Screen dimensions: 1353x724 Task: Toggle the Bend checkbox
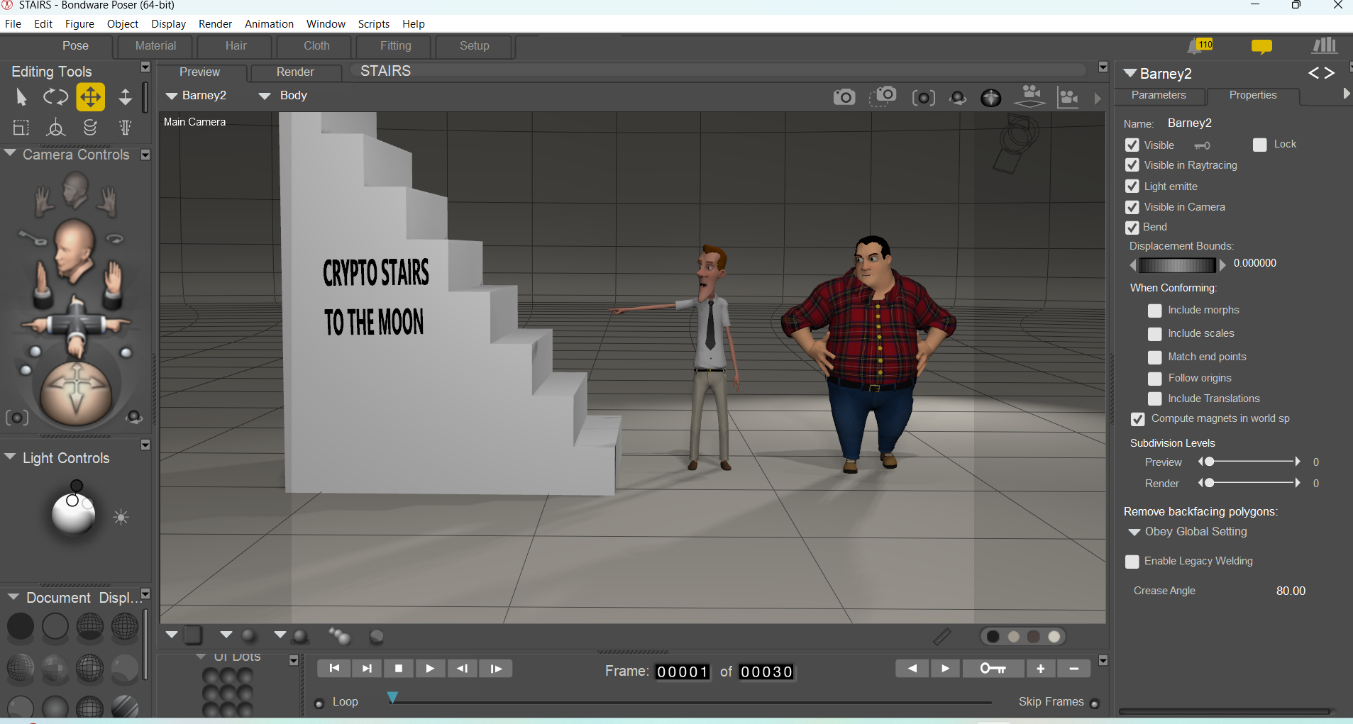[x=1132, y=228]
